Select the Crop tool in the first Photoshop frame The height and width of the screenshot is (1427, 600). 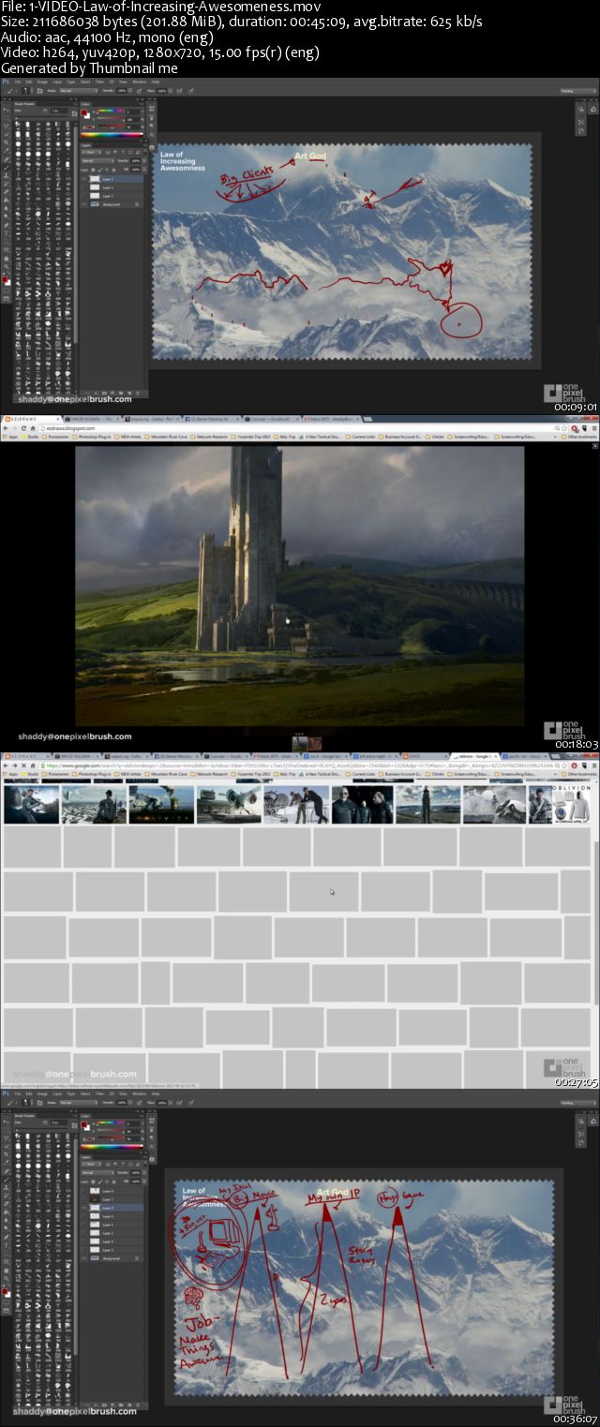click(x=7, y=142)
